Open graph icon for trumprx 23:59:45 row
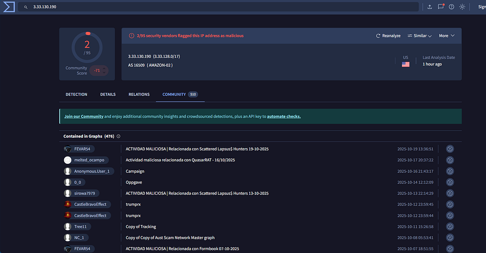The width and height of the screenshot is (486, 253). click(450, 204)
